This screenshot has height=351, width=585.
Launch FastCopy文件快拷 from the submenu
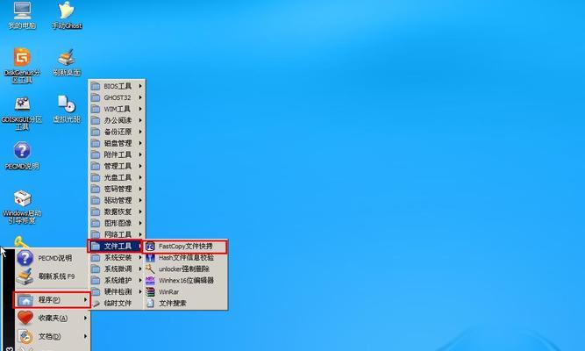coord(185,247)
